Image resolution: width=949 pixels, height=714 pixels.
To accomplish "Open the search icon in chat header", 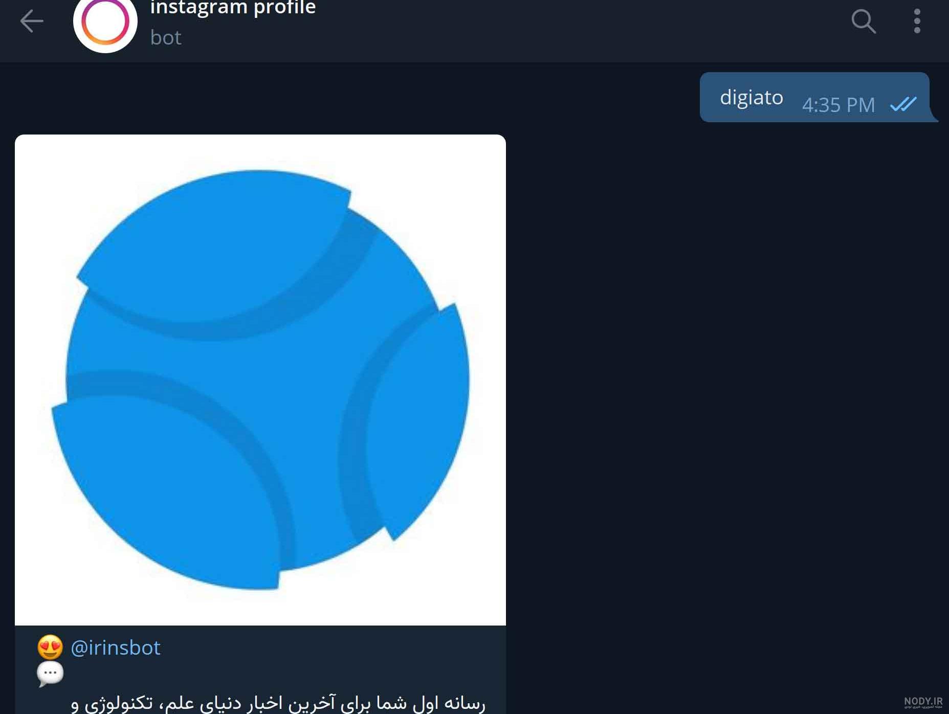I will 864,21.
